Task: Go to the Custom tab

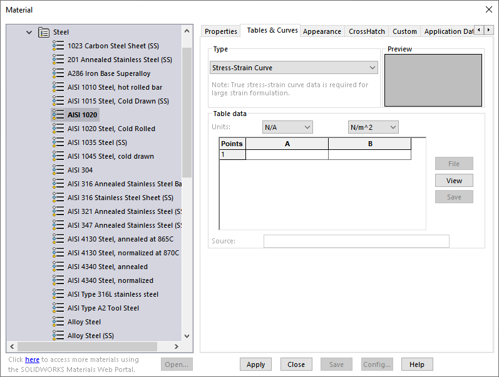Action: coord(404,31)
